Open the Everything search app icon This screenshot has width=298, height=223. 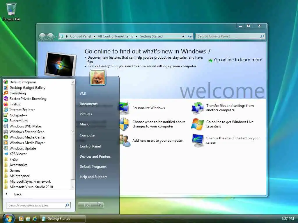pyautogui.click(x=6, y=93)
